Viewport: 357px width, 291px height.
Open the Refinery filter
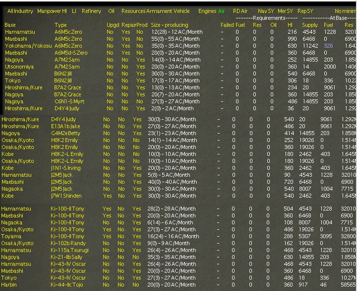pos(91,11)
